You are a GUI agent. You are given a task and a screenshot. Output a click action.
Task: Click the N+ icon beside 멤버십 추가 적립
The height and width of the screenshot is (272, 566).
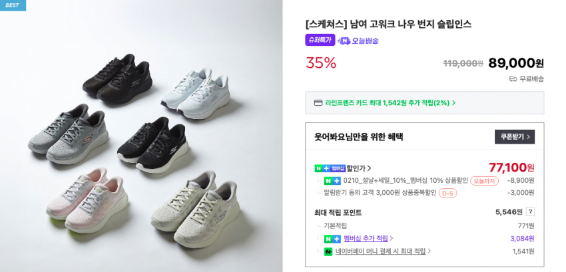[332, 239]
